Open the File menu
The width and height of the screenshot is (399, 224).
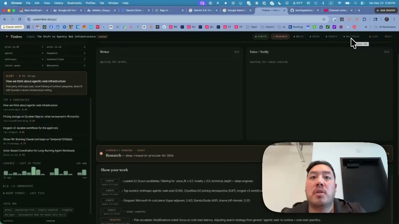click(28, 3)
